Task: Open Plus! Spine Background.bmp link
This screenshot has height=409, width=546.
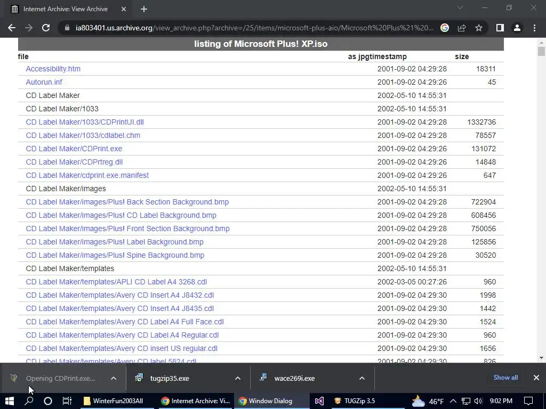Action: (x=115, y=255)
